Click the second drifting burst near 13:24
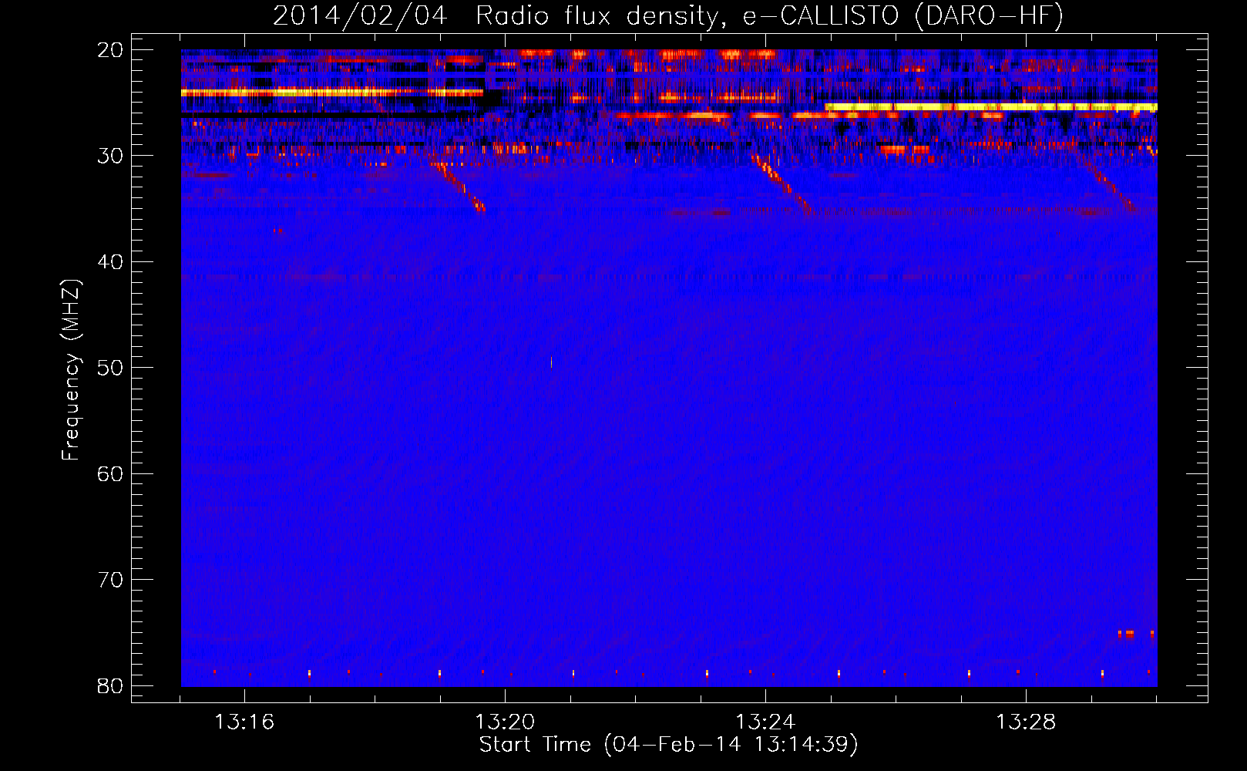1247x771 pixels. [782, 185]
